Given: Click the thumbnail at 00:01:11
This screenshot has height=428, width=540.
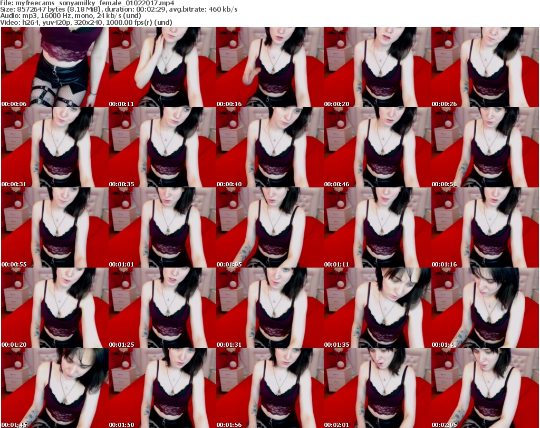Looking at the screenshot, I should [377, 228].
